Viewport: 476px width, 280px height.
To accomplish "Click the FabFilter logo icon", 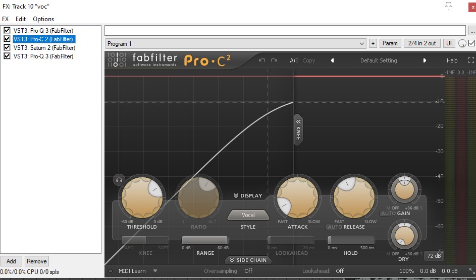I will 117,59.
